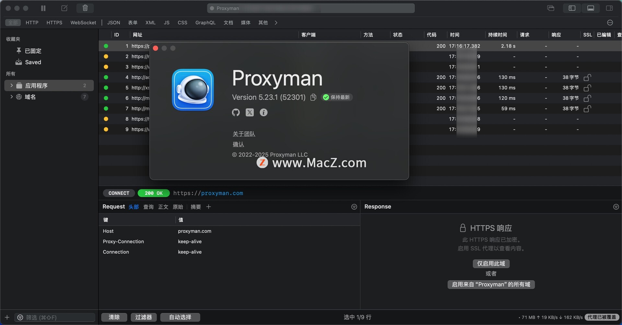
Task: Select the CSS filter tab
Action: tap(182, 22)
